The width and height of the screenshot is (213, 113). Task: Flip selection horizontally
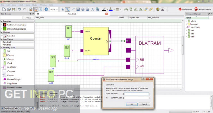126,9
